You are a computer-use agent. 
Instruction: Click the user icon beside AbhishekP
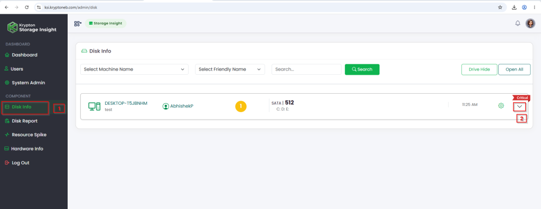click(x=165, y=106)
